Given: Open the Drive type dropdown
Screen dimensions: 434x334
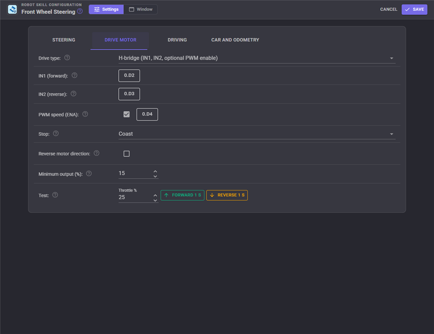Looking at the screenshot, I should (x=257, y=58).
